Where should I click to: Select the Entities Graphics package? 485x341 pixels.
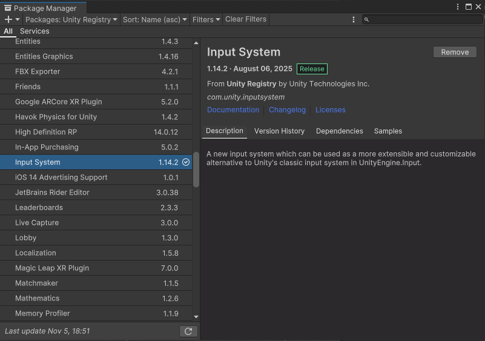96,56
